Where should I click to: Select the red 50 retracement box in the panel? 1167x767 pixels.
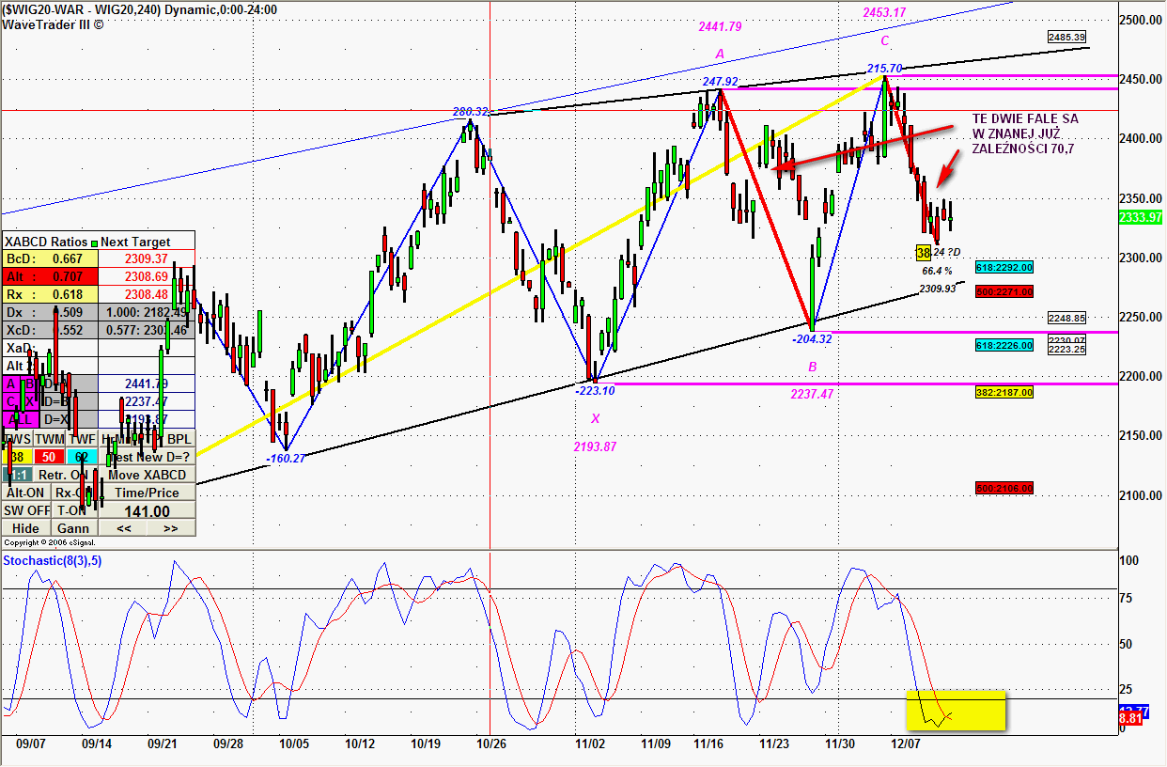(50, 457)
